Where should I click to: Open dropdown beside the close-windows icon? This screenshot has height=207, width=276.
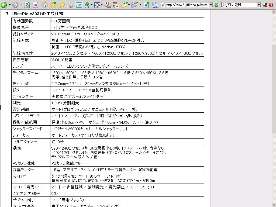pyautogui.click(x=102, y=5)
